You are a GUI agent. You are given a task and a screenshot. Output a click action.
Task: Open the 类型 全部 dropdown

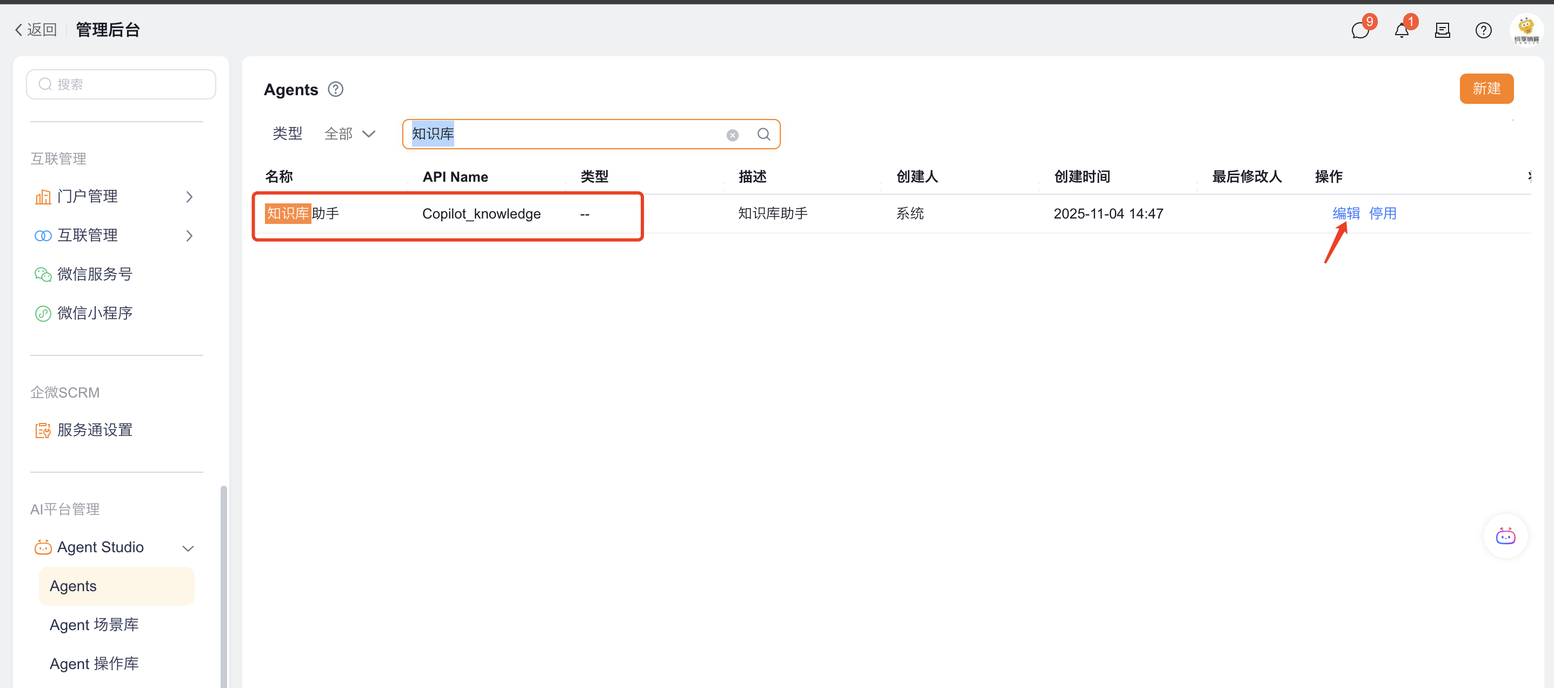click(x=350, y=134)
